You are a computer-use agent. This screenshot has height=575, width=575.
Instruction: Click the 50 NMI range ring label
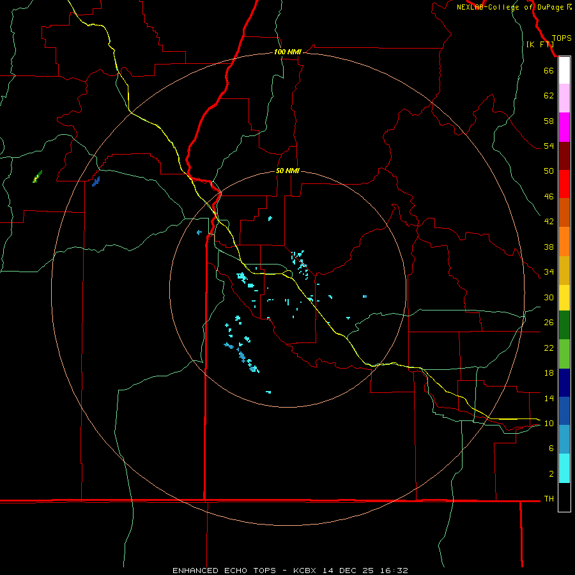click(287, 171)
